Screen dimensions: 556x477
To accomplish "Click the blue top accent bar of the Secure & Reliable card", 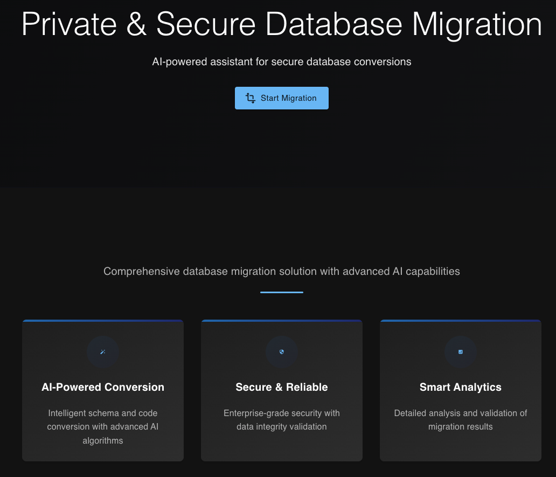I will click(x=282, y=321).
